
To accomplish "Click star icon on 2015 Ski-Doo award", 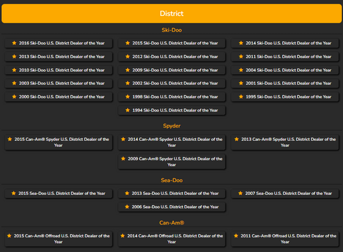I will tap(128, 43).
